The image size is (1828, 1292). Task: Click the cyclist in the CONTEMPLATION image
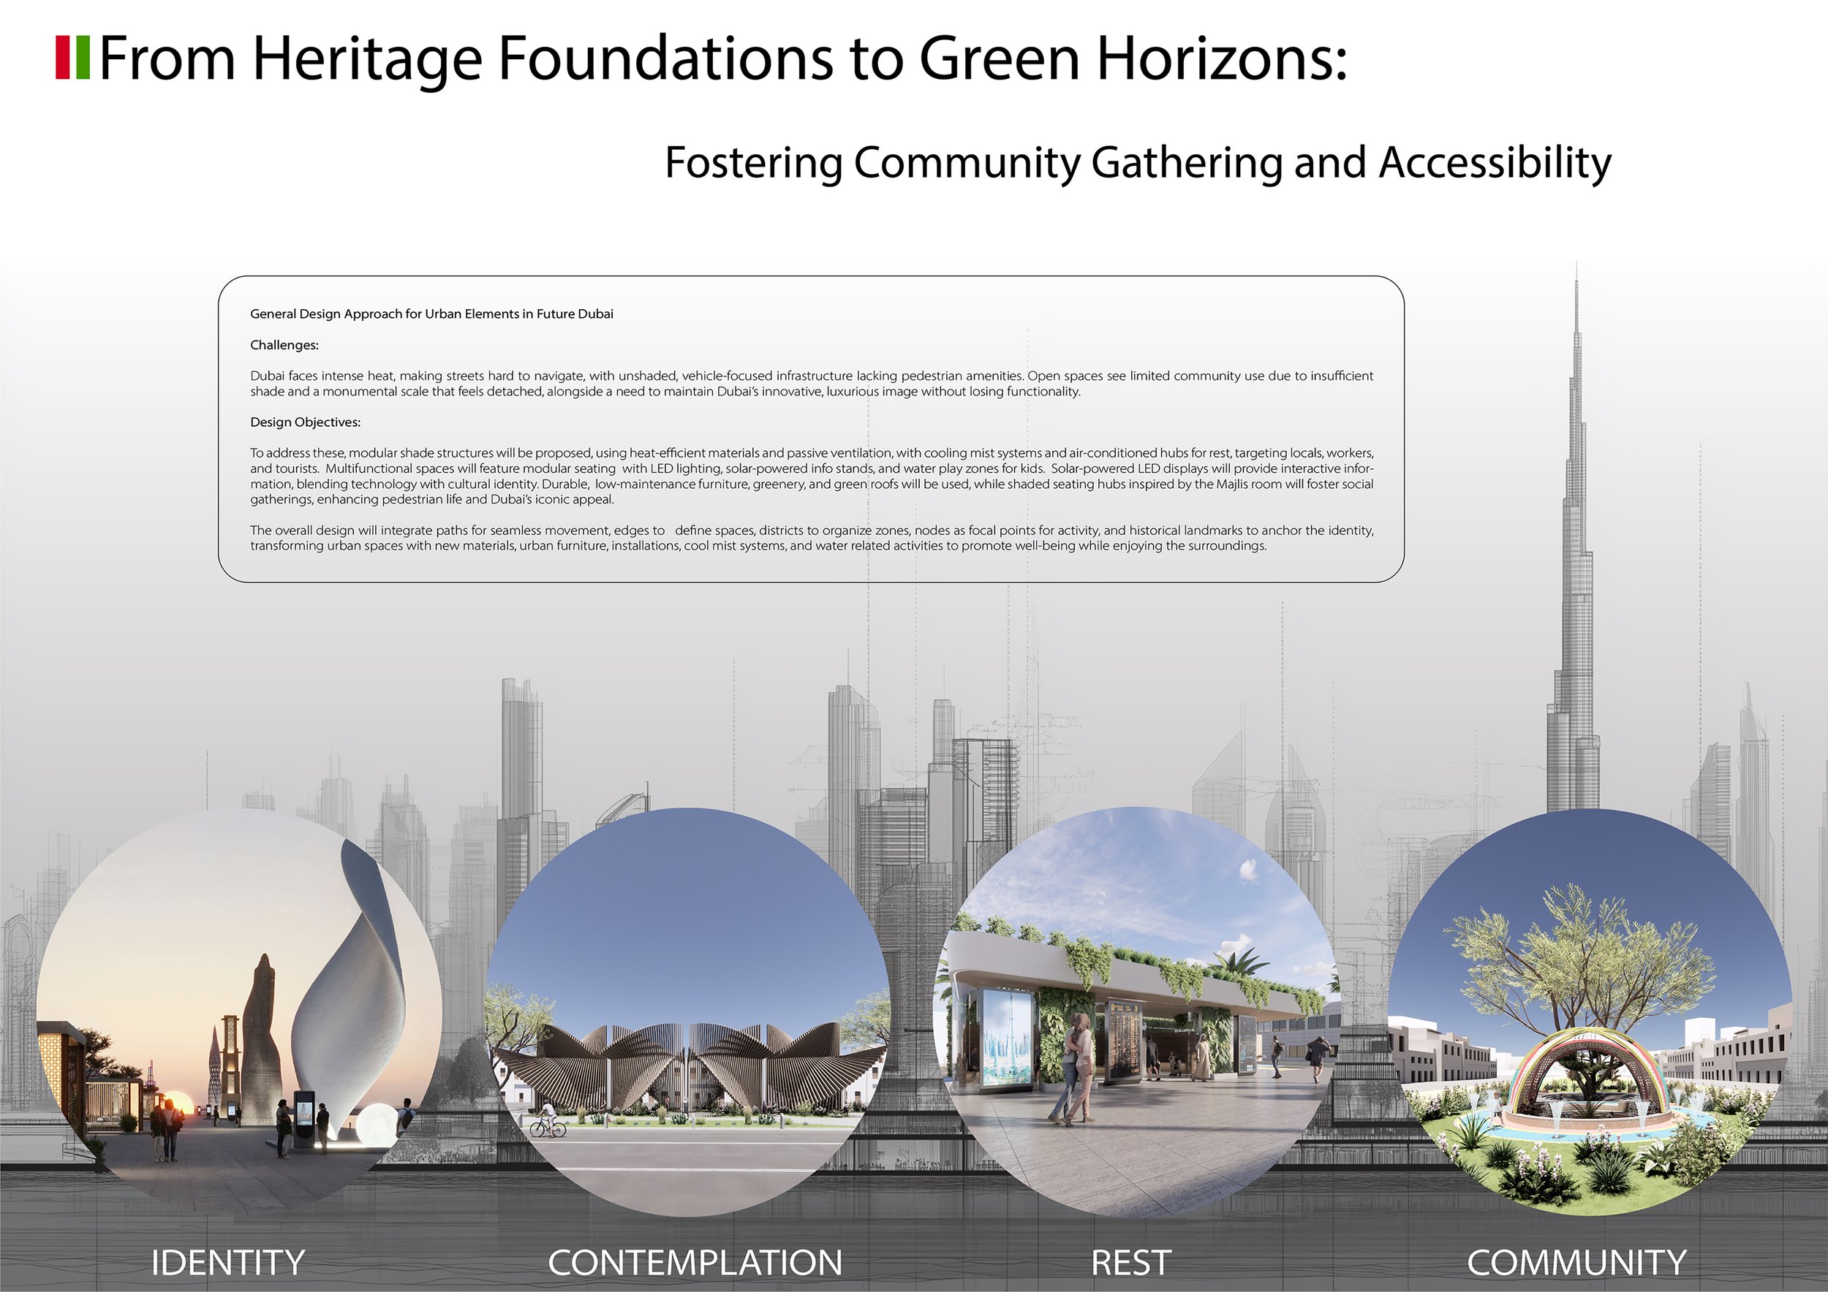(547, 1122)
